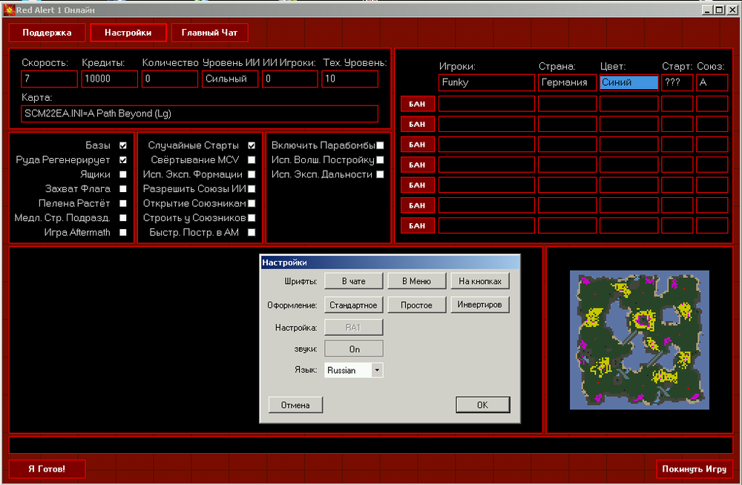Open the Тех. Уровень field showing 10
The image size is (742, 485).
coord(350,79)
